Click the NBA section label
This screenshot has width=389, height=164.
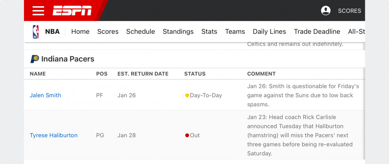pos(52,32)
